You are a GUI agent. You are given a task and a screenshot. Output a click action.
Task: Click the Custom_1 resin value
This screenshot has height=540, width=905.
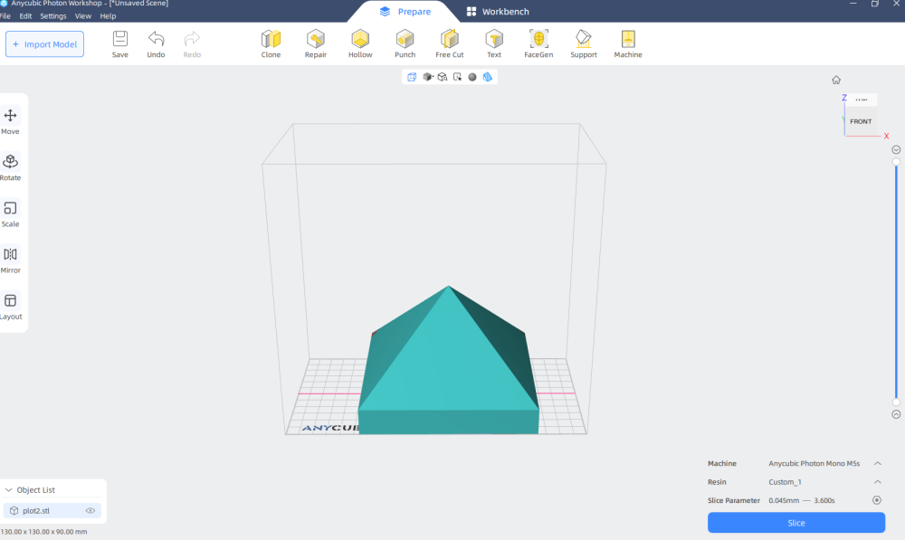click(x=785, y=482)
